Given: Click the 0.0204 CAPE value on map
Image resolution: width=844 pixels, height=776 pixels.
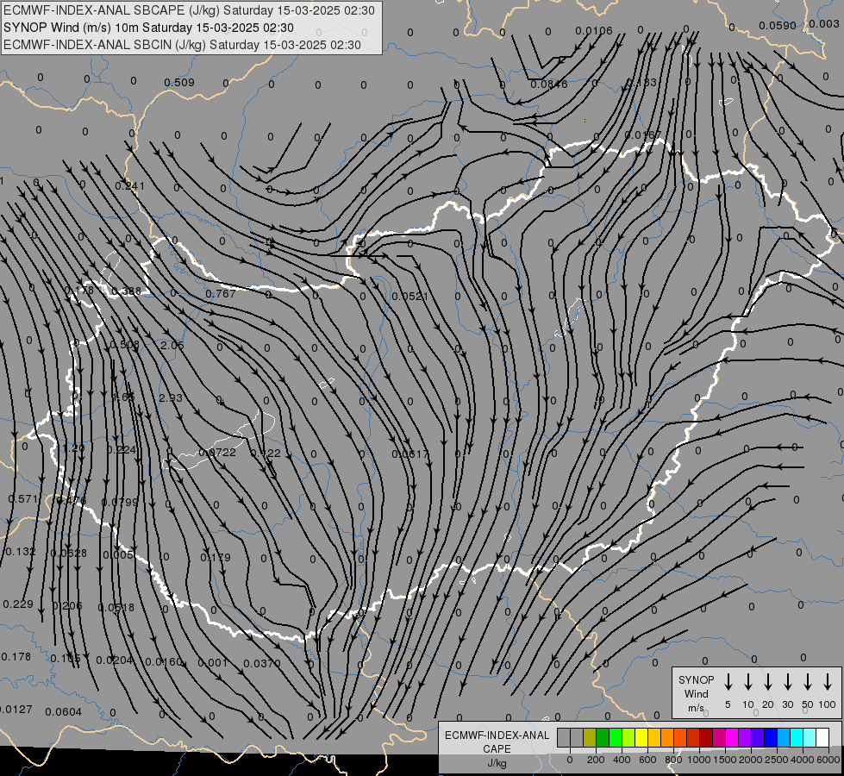Looking at the screenshot, I should pos(115,660).
